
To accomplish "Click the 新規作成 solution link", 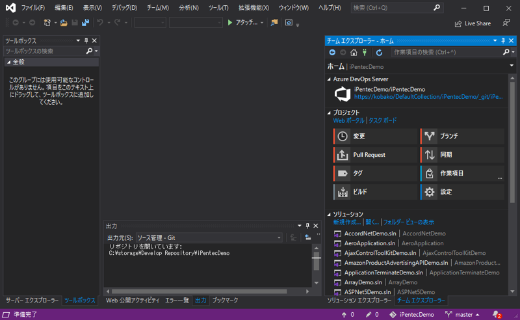I will click(x=346, y=222).
